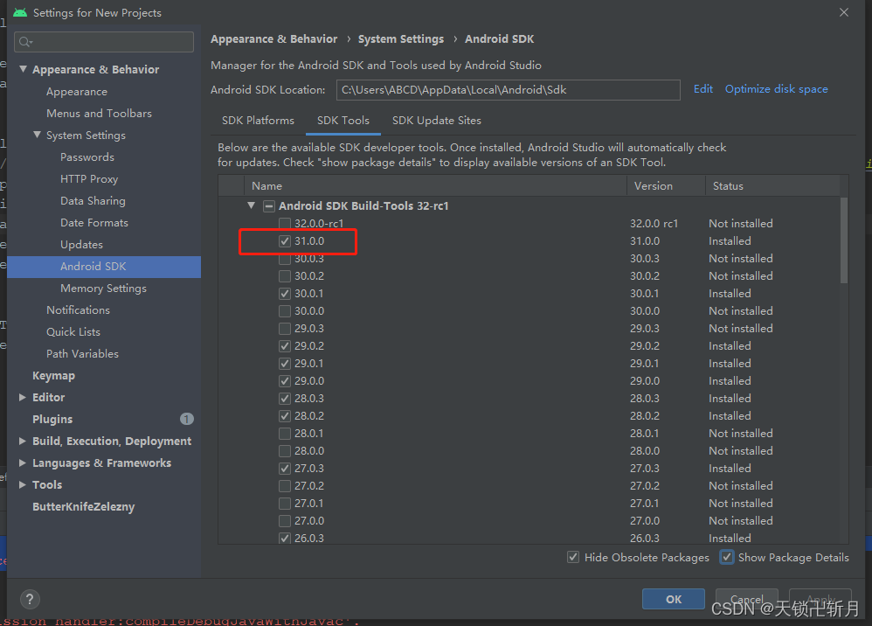The height and width of the screenshot is (626, 872).
Task: Uncheck the 29.0.2 build tools checkbox
Action: (x=285, y=346)
